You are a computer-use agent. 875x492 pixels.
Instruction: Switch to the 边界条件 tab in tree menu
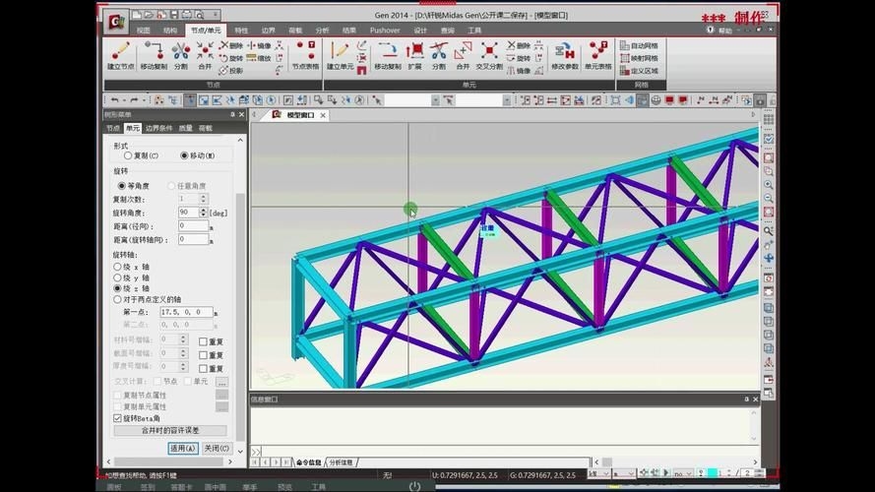[157, 128]
